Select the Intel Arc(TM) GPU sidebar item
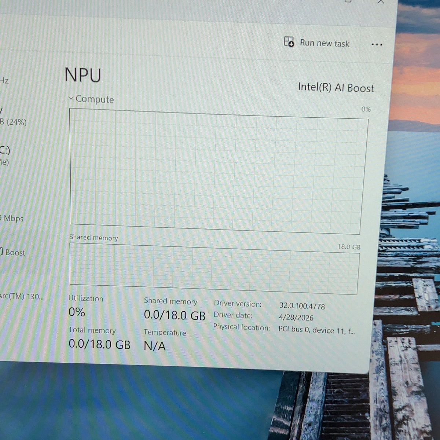This screenshot has height=440, width=440. tap(22, 296)
